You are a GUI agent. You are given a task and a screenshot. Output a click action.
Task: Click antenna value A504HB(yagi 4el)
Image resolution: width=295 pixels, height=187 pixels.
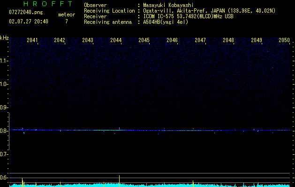point(166,22)
